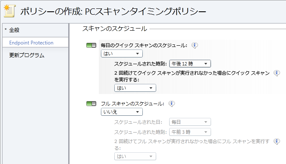Click the policy scroll icon in header
Viewport: 286px width, 164px height.
tap(10, 11)
